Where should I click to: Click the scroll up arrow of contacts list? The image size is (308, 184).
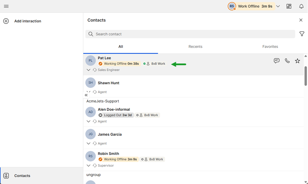point(306,56)
